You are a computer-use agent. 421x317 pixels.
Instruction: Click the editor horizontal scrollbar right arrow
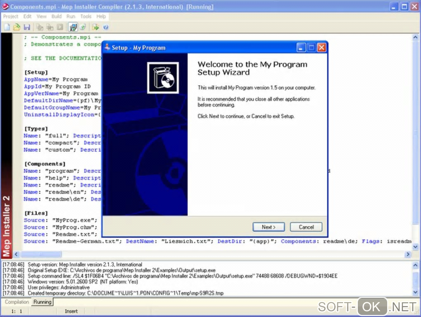click(x=407, y=254)
